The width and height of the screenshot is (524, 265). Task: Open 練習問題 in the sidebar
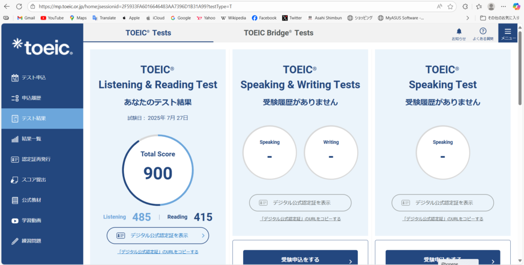31,240
